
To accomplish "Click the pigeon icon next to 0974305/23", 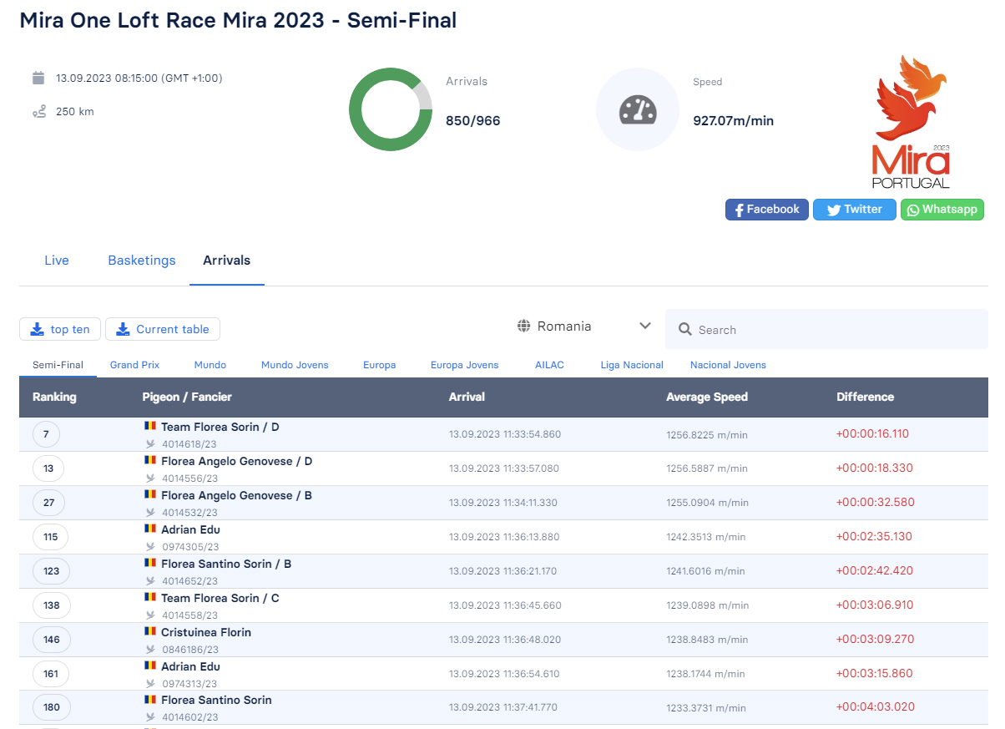I will tap(150, 547).
